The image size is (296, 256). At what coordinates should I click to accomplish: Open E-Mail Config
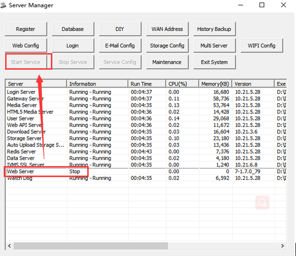(120, 46)
